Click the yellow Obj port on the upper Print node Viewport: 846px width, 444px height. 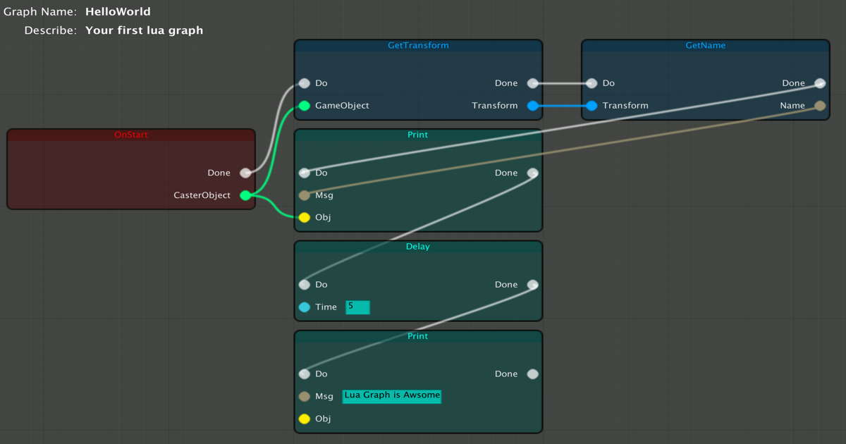tap(305, 218)
